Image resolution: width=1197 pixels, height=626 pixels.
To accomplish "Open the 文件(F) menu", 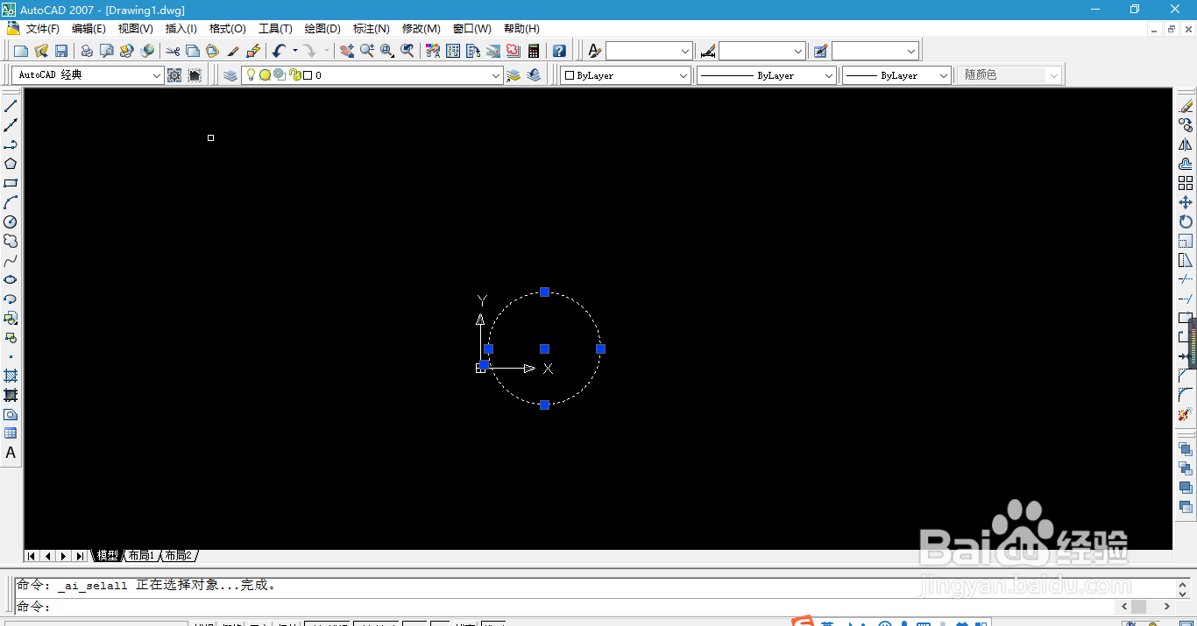I will click(42, 29).
